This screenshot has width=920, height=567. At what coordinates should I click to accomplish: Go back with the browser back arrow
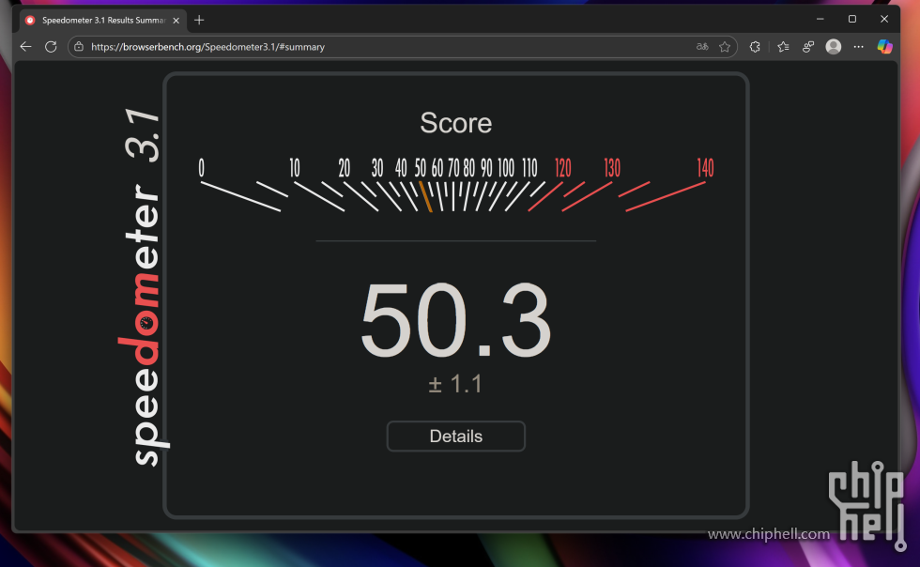(x=25, y=46)
